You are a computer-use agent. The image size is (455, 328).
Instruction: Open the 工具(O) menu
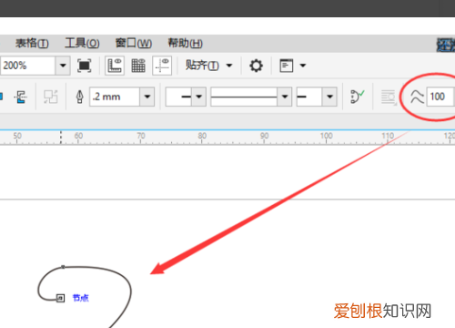pos(82,43)
